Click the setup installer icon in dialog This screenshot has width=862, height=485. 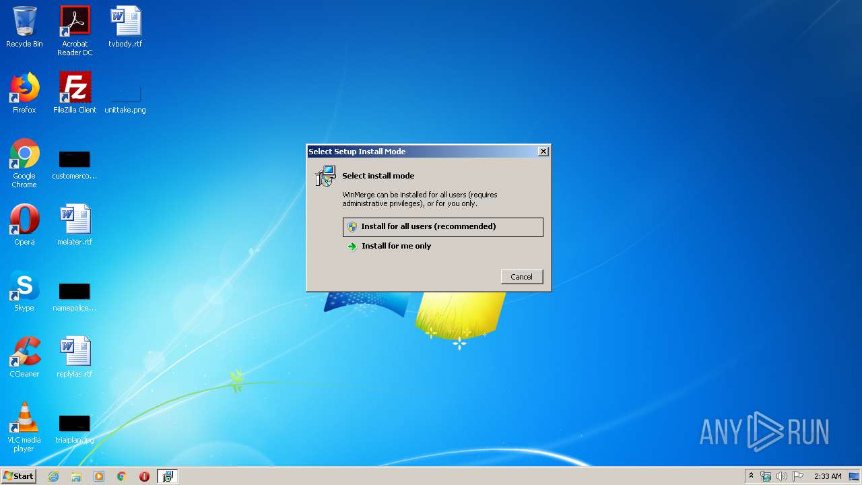click(325, 176)
